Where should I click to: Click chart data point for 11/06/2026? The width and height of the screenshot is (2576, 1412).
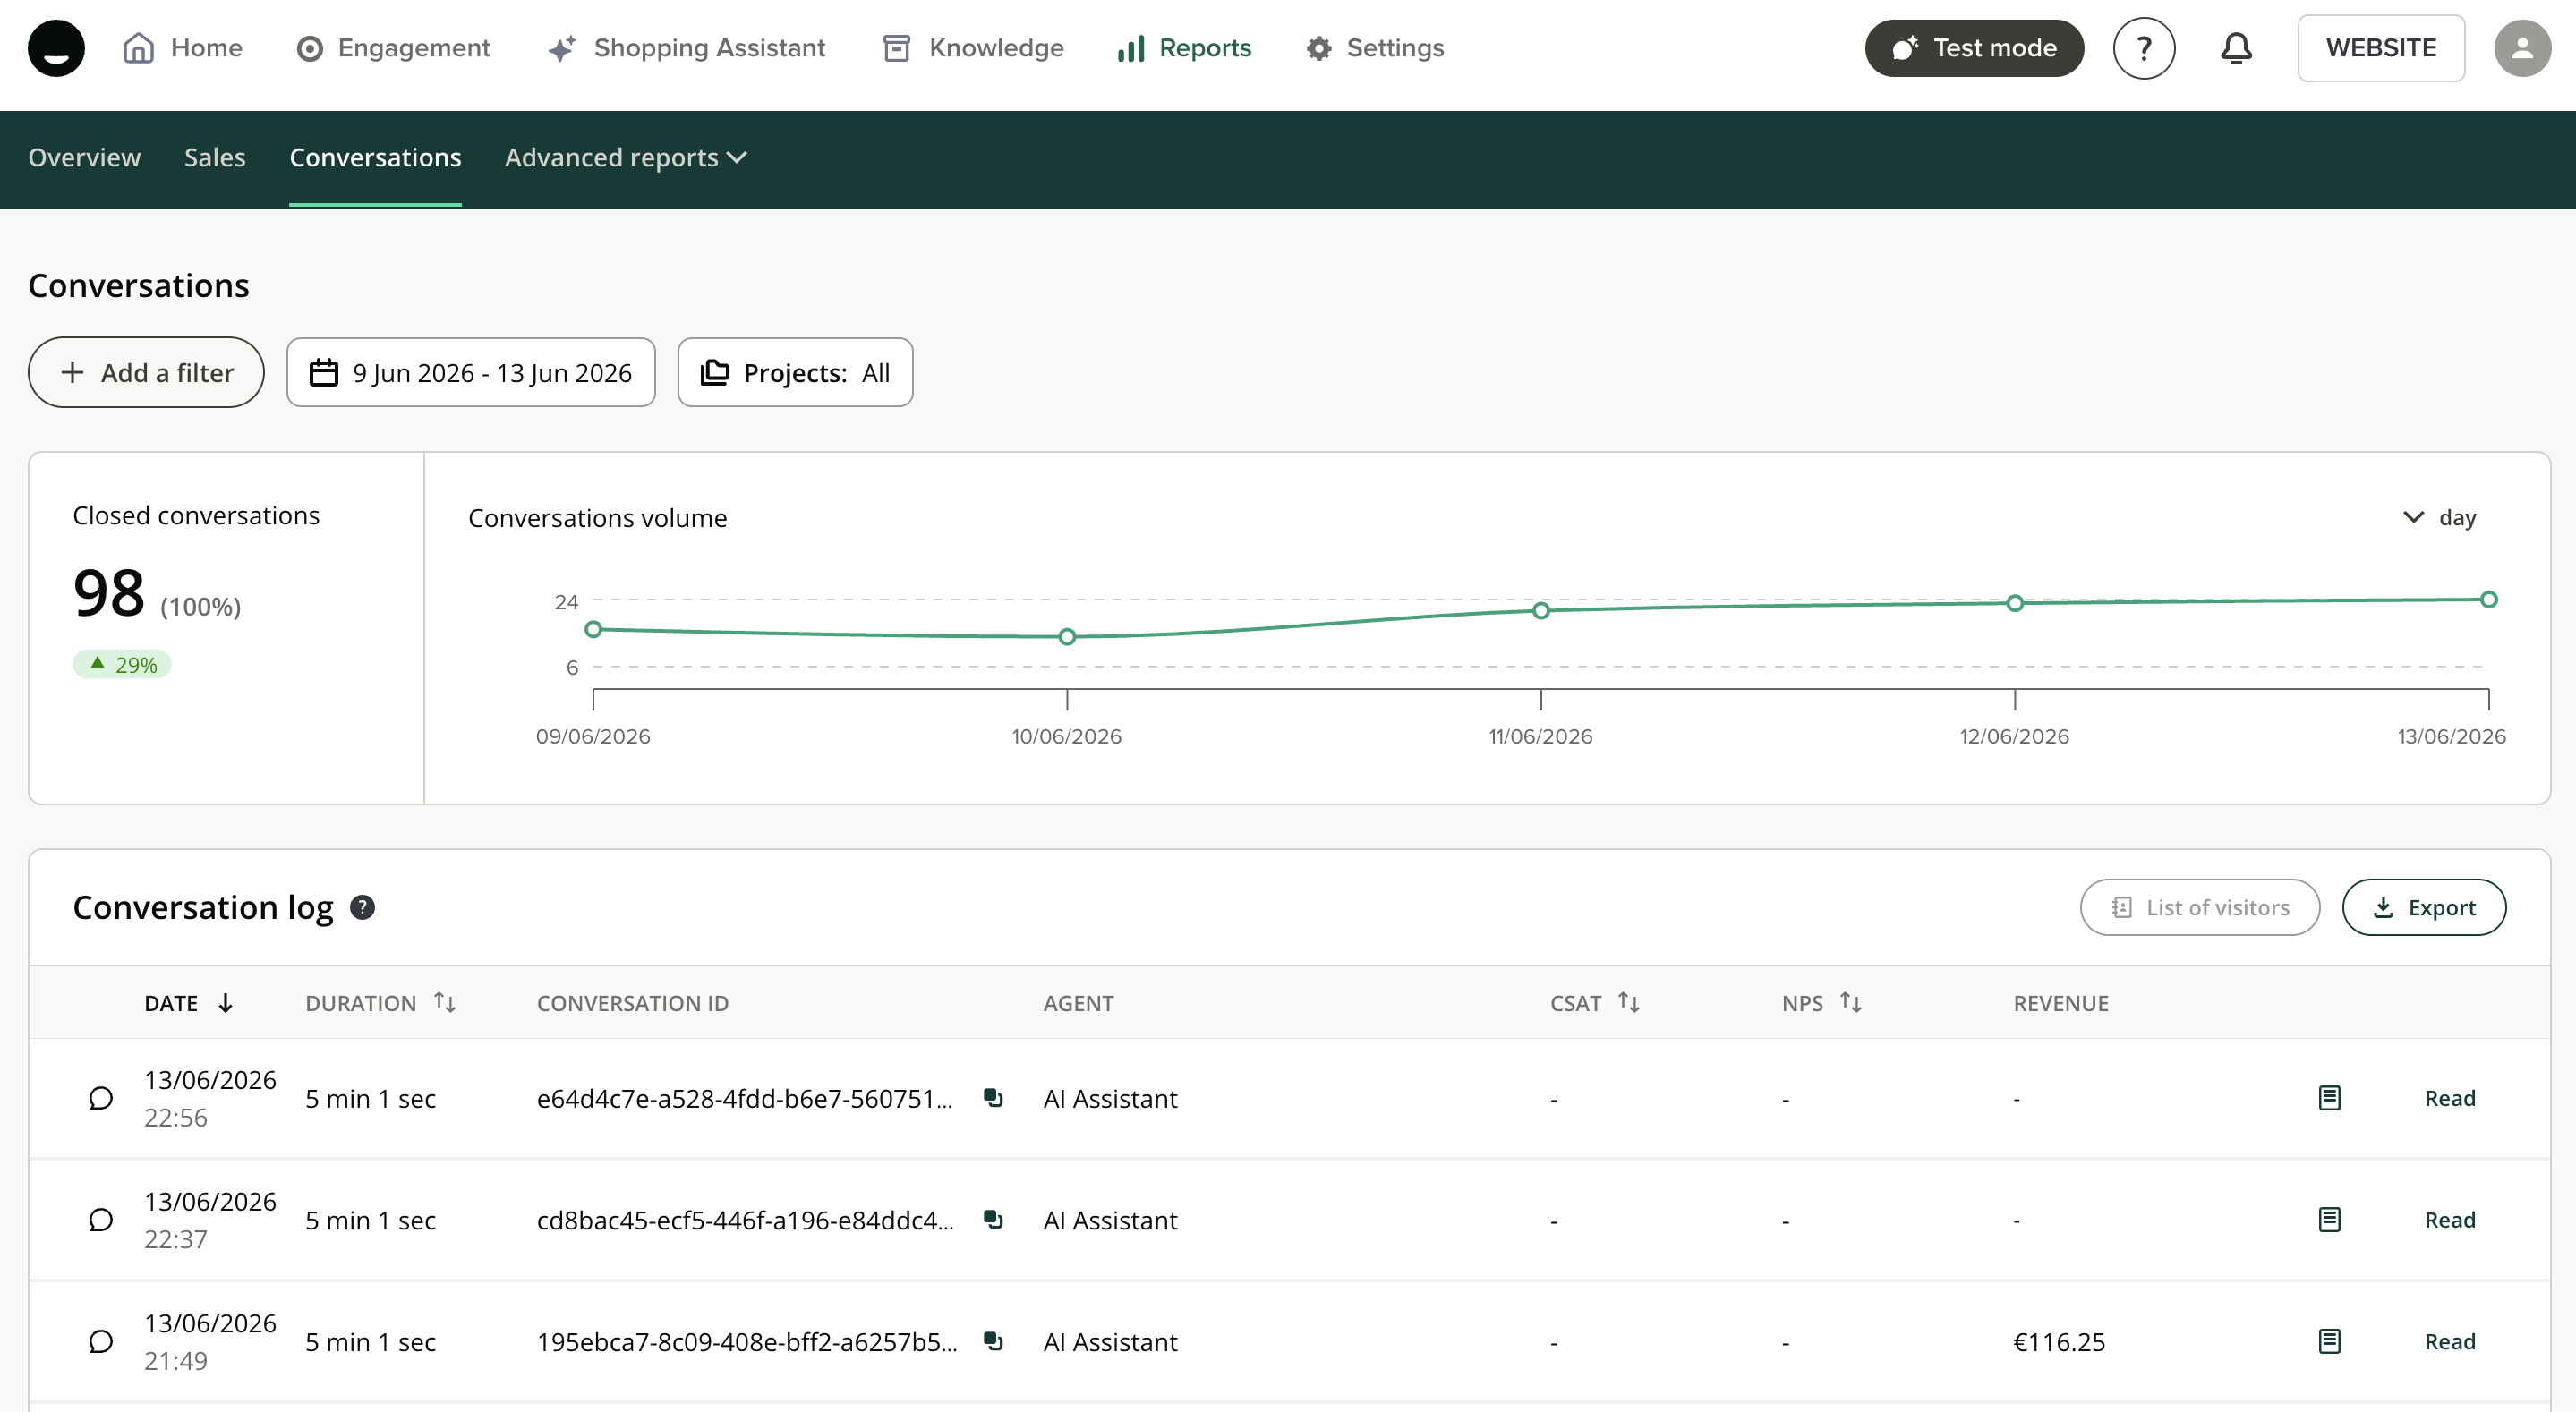tap(1541, 610)
